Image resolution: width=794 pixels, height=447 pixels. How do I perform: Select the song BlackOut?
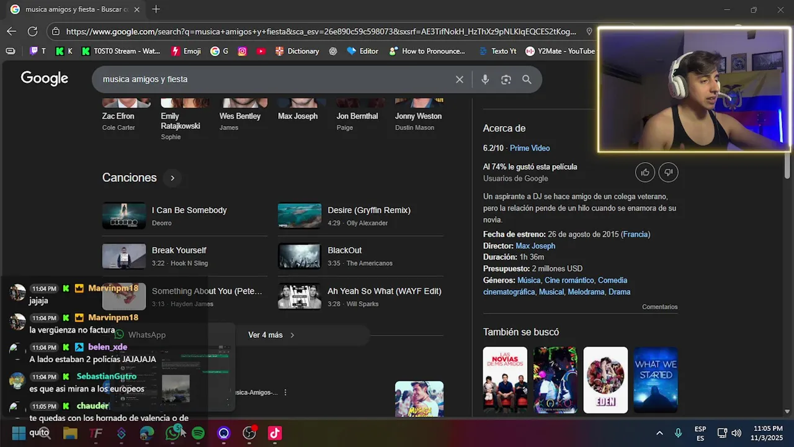pos(360,256)
